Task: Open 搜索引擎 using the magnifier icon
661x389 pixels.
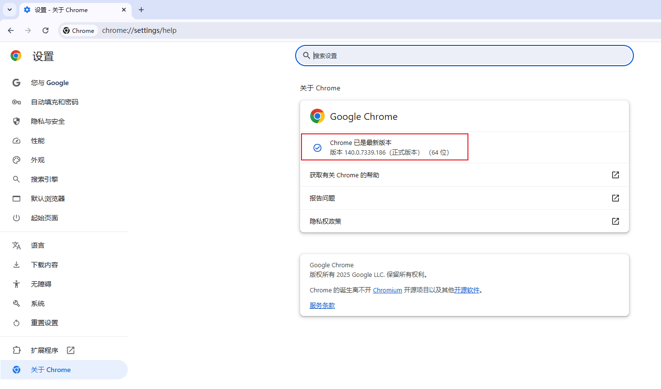Action: click(16, 179)
